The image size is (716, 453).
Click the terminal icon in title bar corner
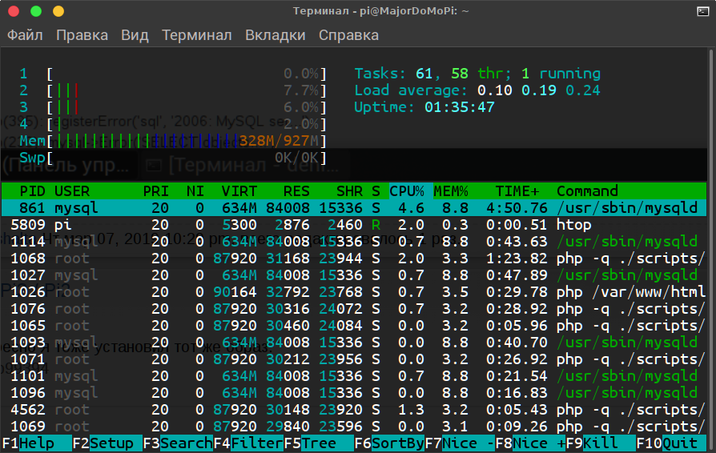(x=702, y=11)
